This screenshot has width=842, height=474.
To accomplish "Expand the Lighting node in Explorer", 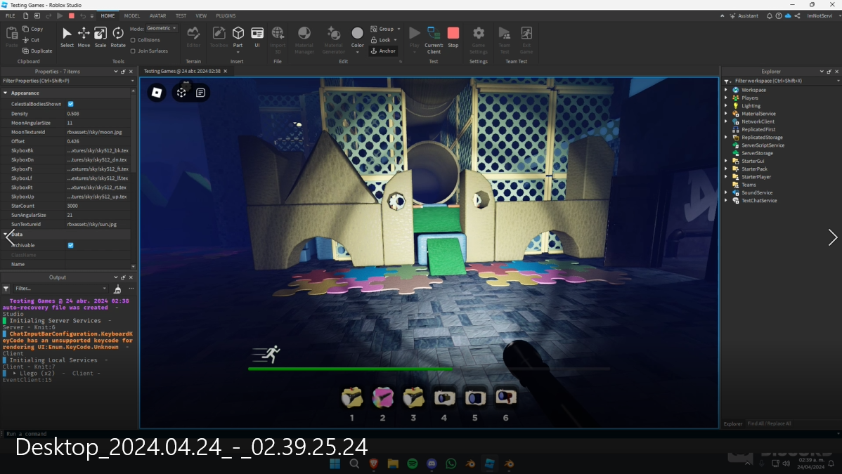I will tap(726, 106).
